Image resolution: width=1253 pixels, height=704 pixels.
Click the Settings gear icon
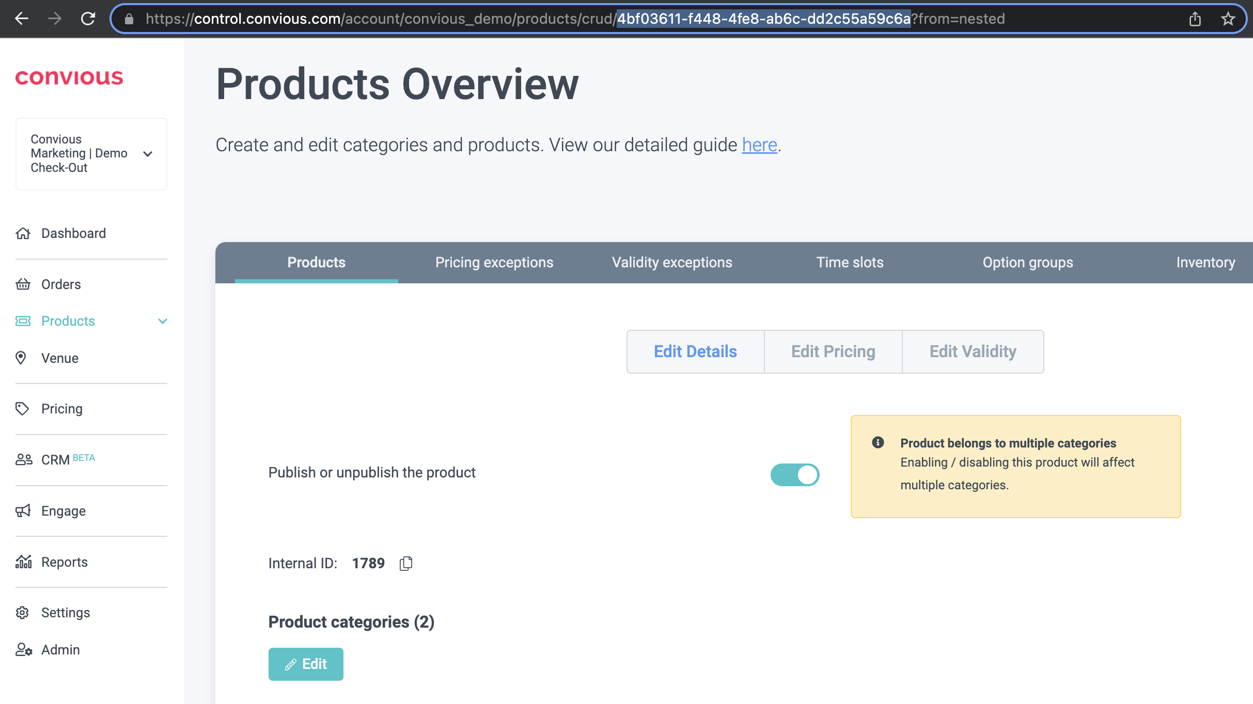coord(22,613)
